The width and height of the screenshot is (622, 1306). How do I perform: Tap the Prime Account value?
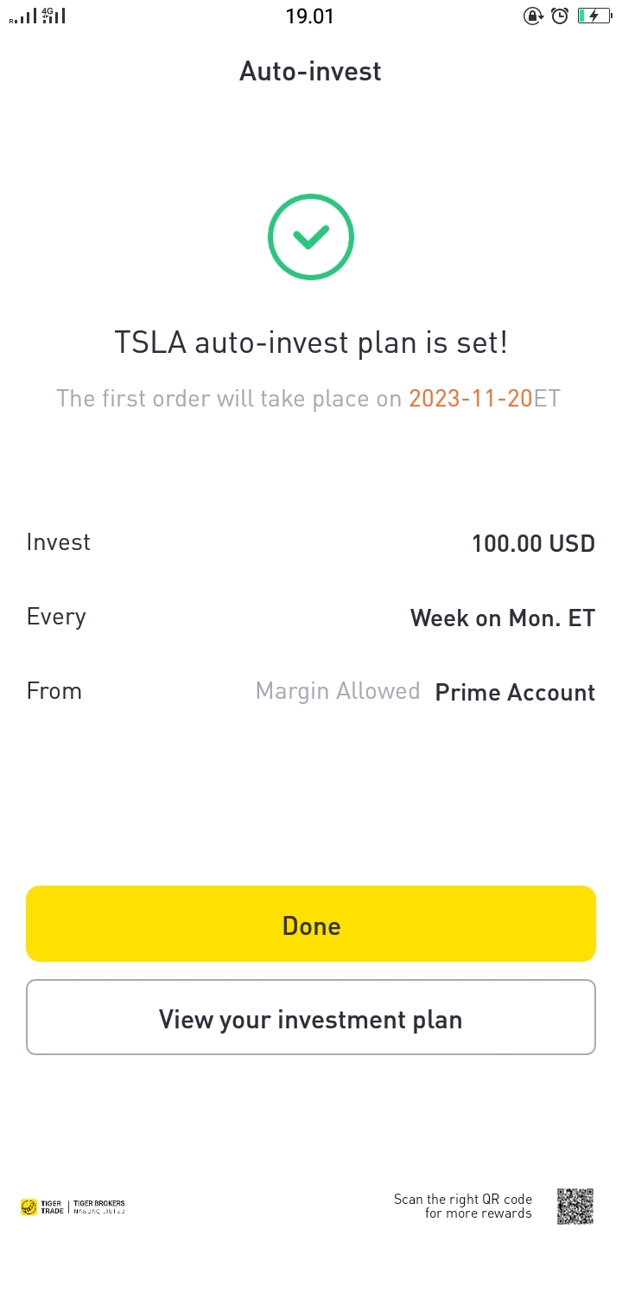click(x=515, y=692)
